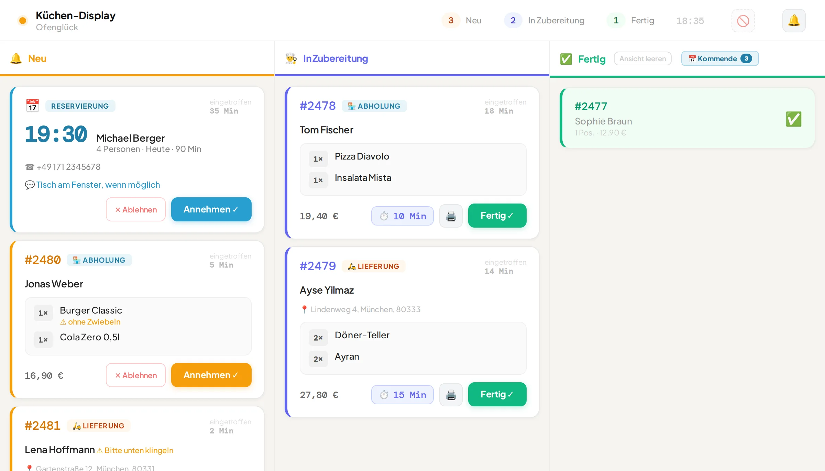The width and height of the screenshot is (825, 471).
Task: Click the Neu column title
Action: pos(37,58)
